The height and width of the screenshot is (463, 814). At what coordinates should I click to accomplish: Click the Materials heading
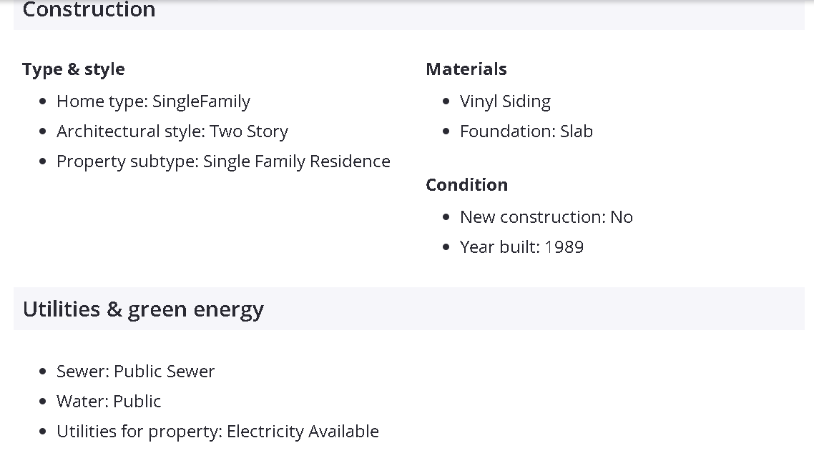pos(466,69)
